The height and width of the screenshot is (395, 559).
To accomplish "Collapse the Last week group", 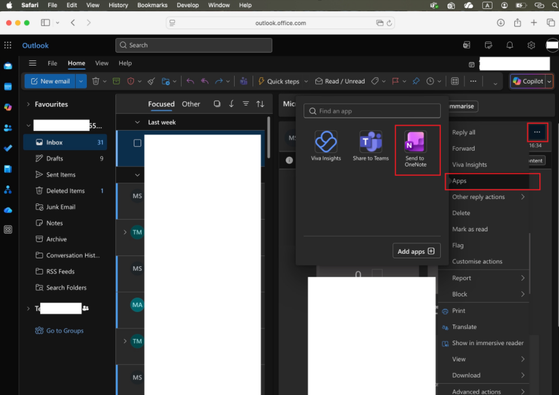I will pyautogui.click(x=137, y=122).
